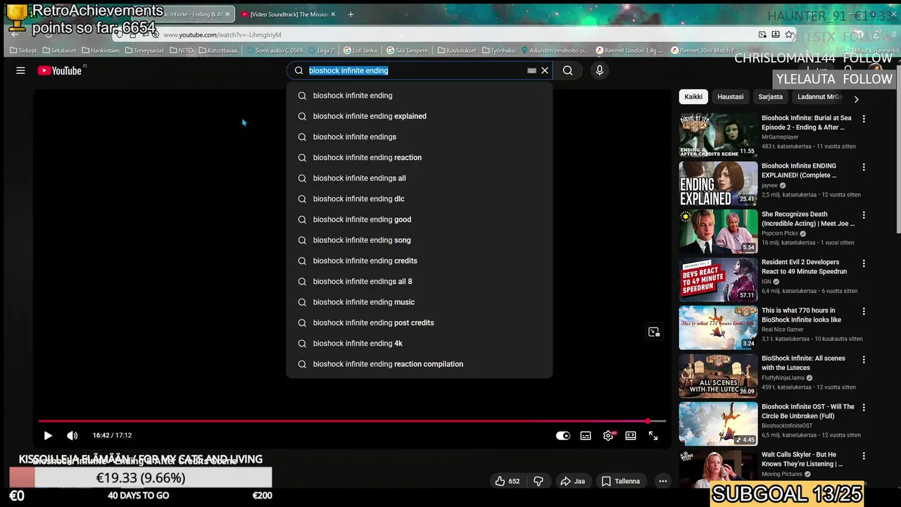This screenshot has height=507, width=901.
Task: Seek on the red video progress bar
Action: [x=352, y=421]
